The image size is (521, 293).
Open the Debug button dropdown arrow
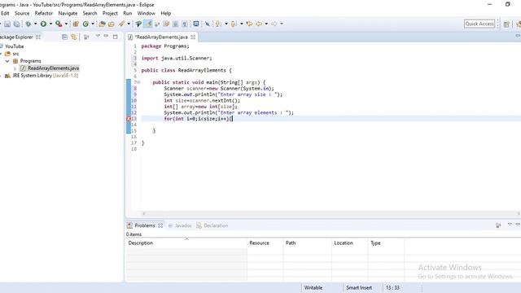tap(35, 24)
